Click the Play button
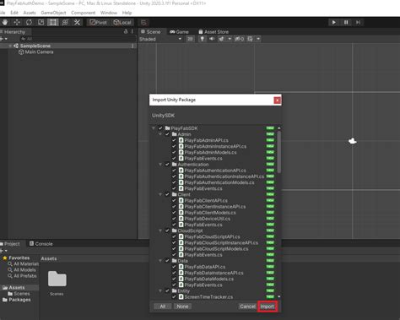 click(x=333, y=22)
